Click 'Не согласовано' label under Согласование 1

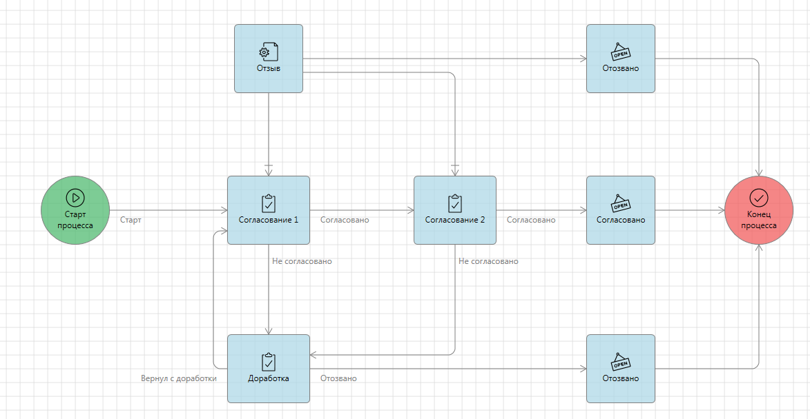tap(302, 261)
